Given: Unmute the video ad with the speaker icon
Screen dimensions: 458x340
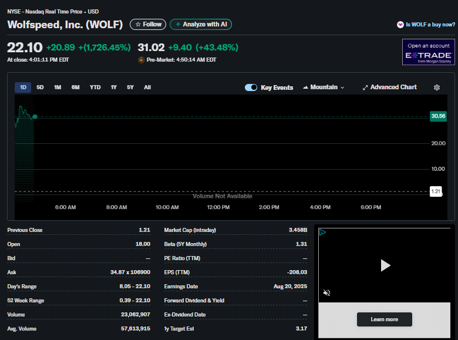Looking at the screenshot, I should pos(327,292).
